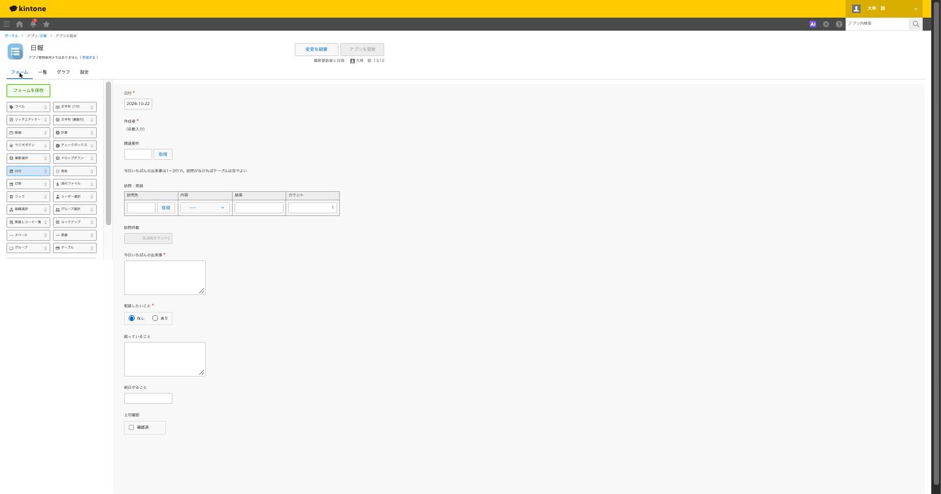Click the search magnifier icon
Image resolution: width=941 pixels, height=494 pixels.
[x=916, y=23]
